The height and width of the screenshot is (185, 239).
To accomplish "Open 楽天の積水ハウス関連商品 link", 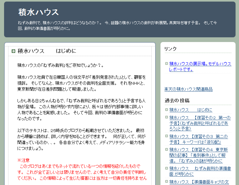I will (x=188, y=89).
